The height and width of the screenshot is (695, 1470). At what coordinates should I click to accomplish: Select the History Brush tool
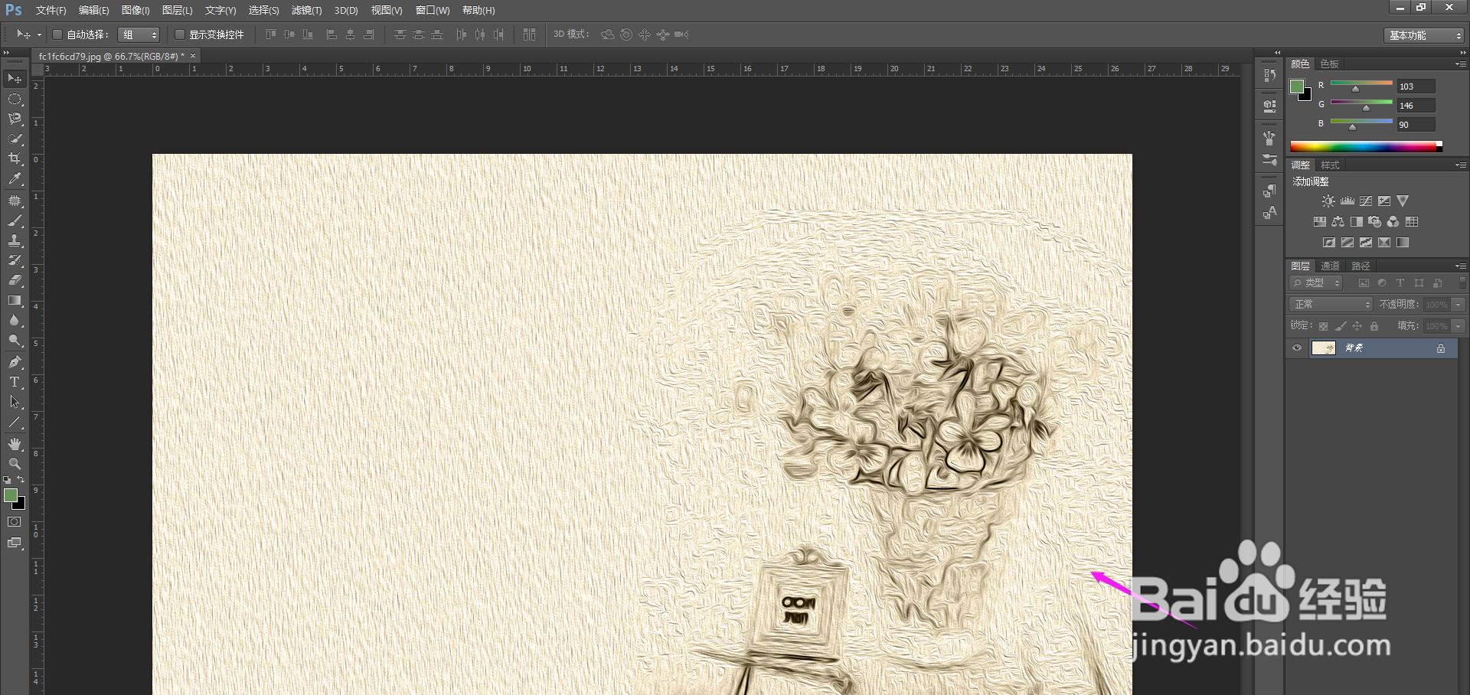coord(15,260)
